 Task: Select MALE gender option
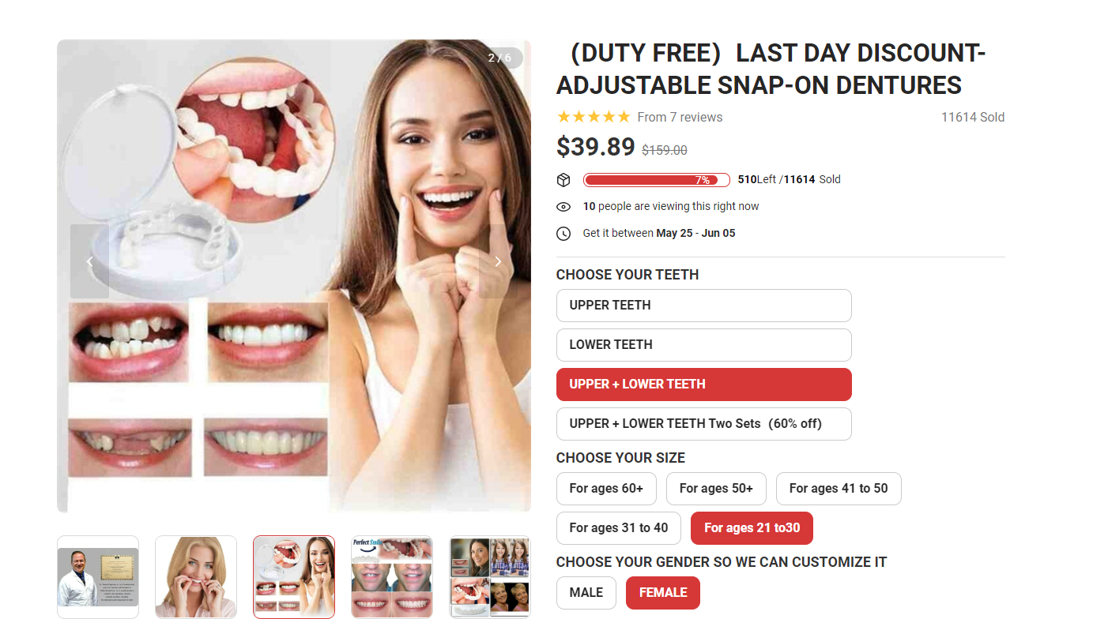[586, 593]
